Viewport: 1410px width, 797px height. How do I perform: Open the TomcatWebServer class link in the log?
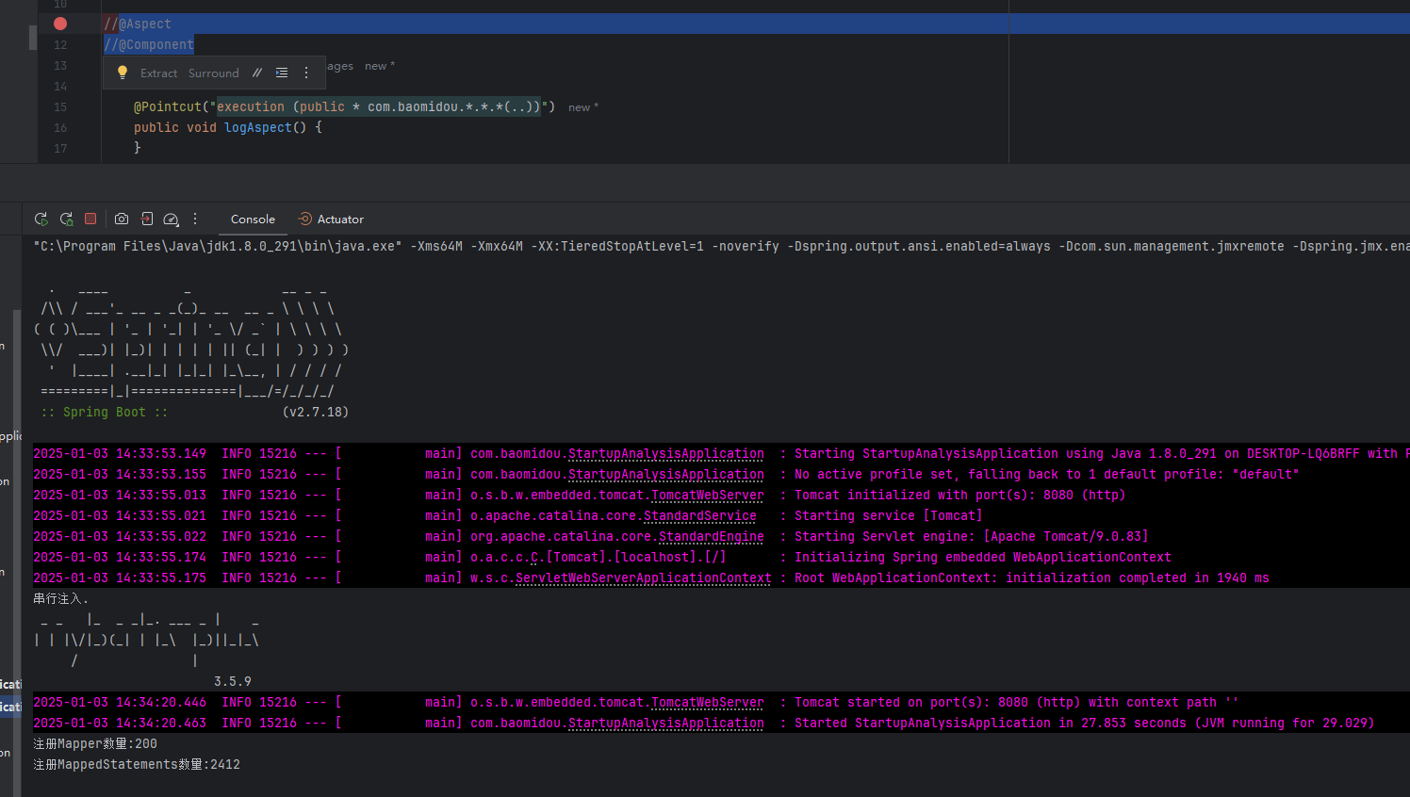point(707,495)
